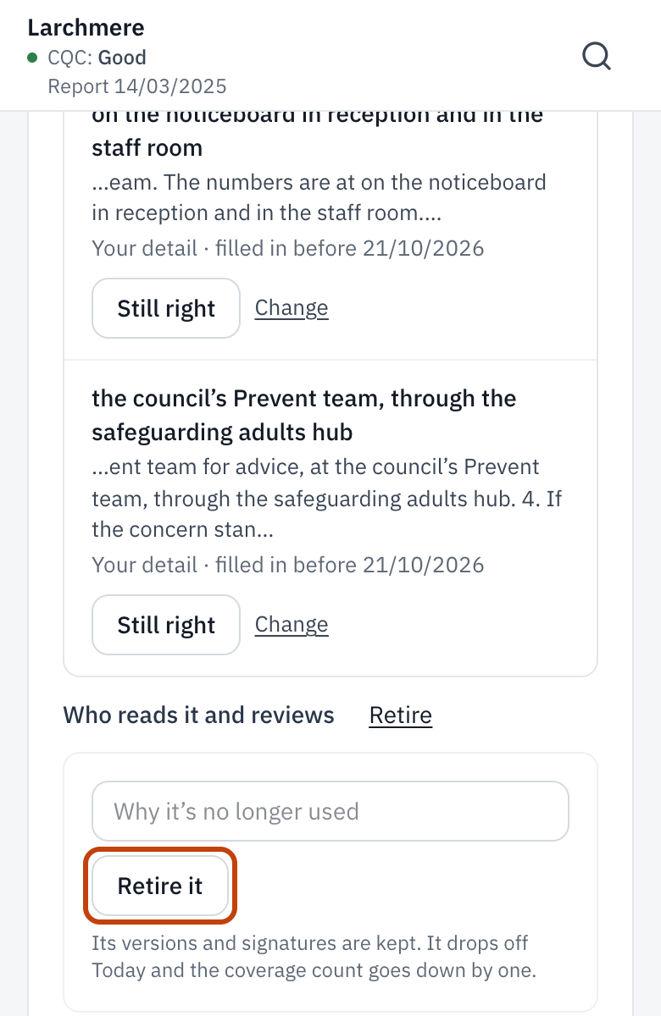Click the CQC: Good rating text
This screenshot has height=1016, width=661.
click(x=97, y=58)
